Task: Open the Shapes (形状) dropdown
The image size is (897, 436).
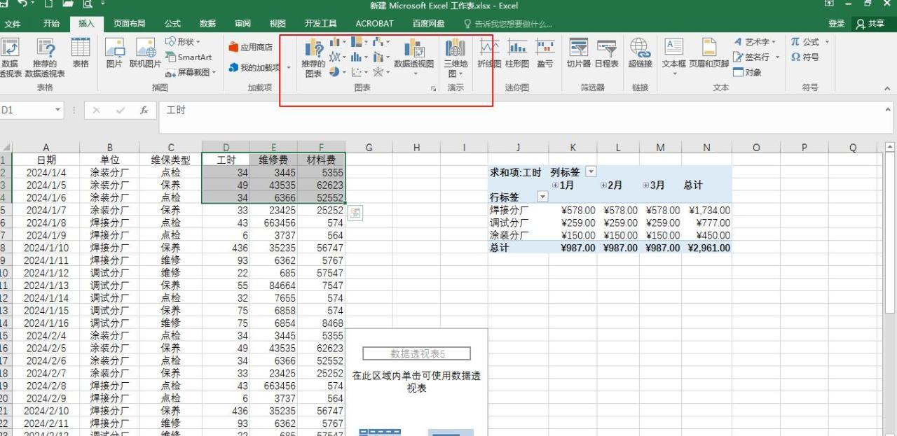Action: [x=183, y=43]
